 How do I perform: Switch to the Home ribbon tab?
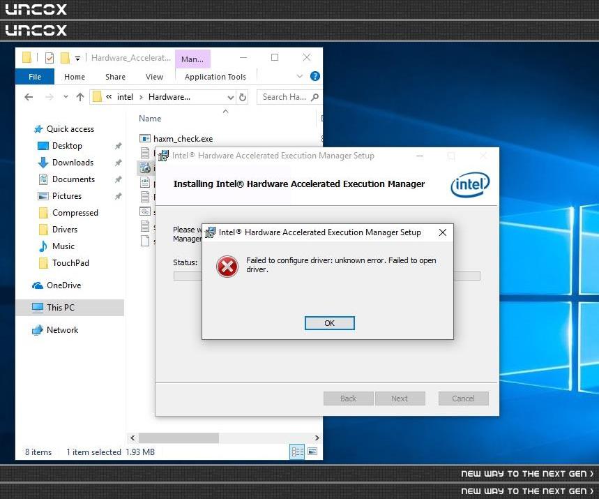coord(75,77)
